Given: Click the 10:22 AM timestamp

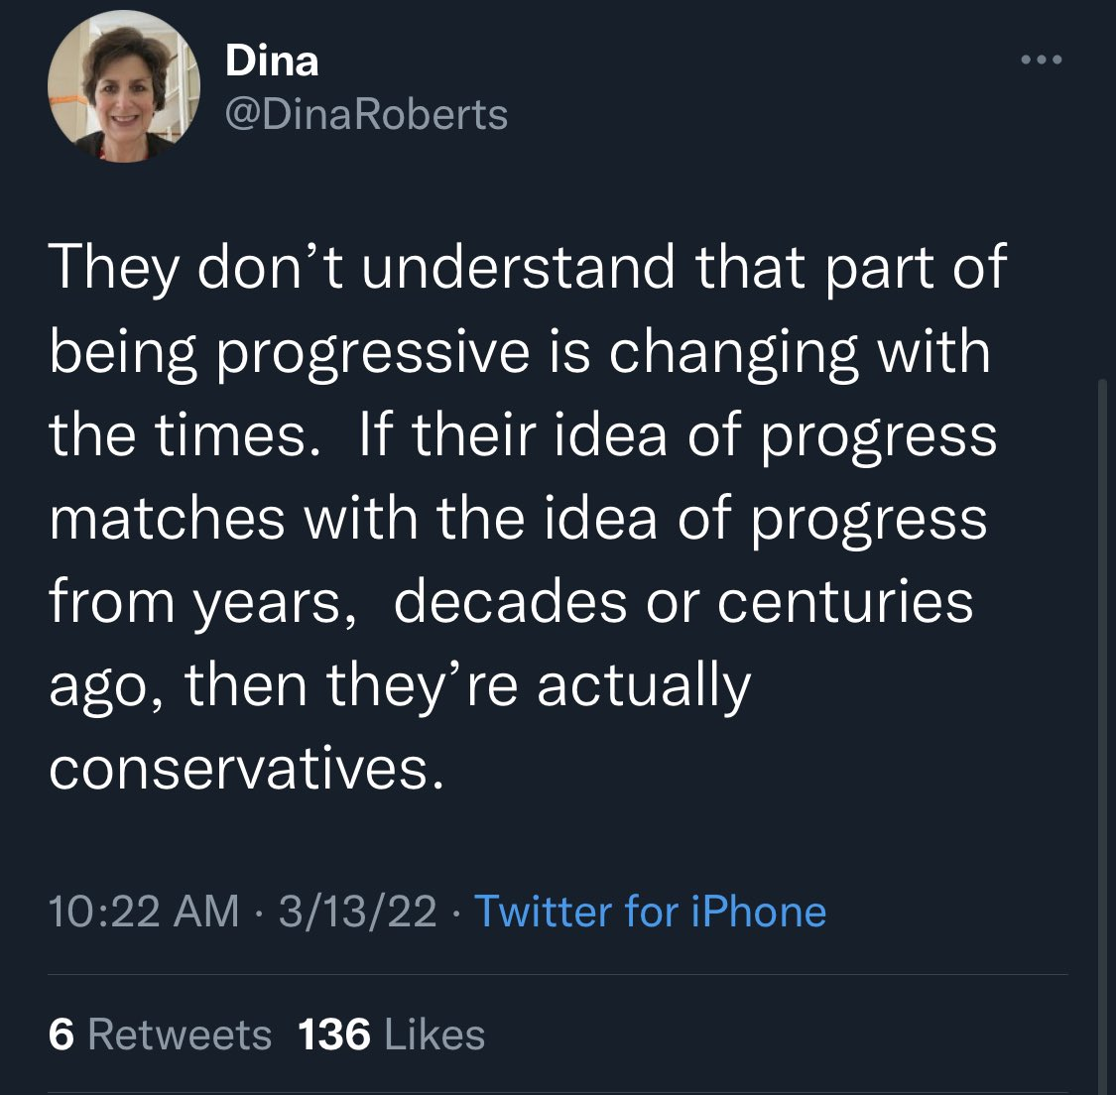Looking at the screenshot, I should click(x=144, y=912).
